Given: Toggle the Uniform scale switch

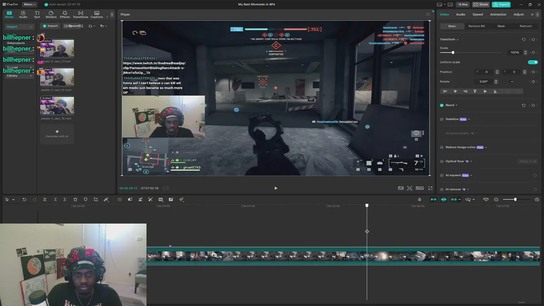Looking at the screenshot, I should (533, 62).
